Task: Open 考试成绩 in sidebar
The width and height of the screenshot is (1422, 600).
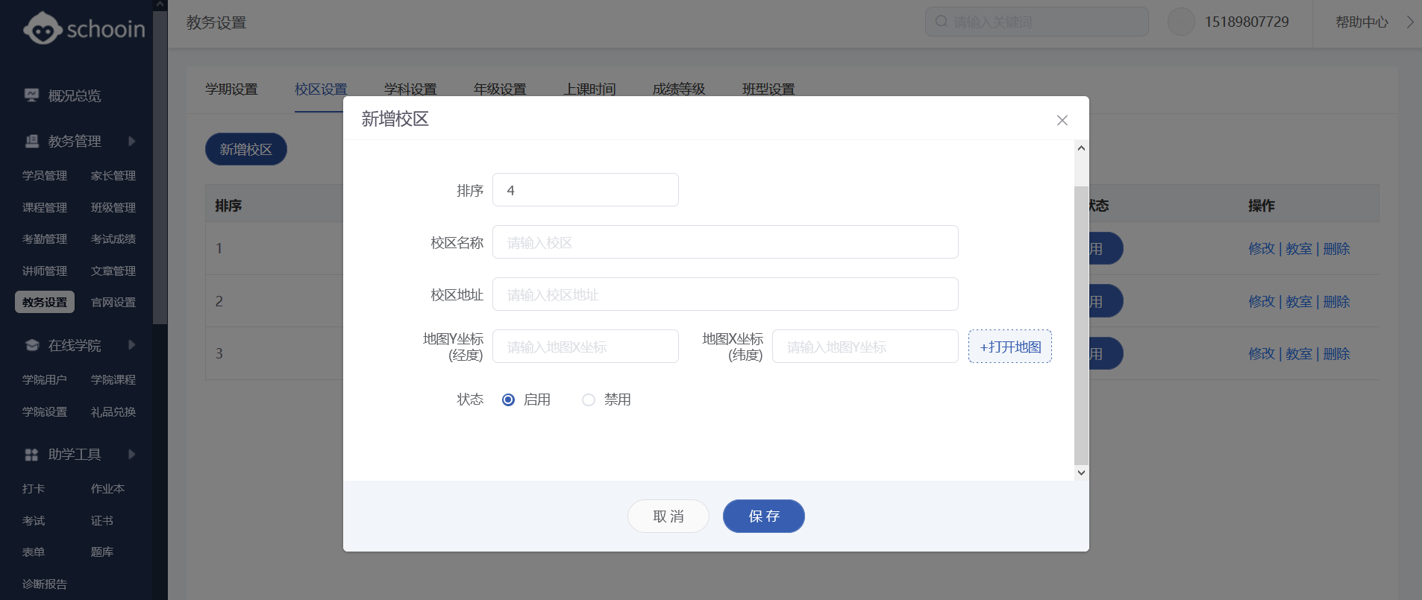Action: (113, 239)
